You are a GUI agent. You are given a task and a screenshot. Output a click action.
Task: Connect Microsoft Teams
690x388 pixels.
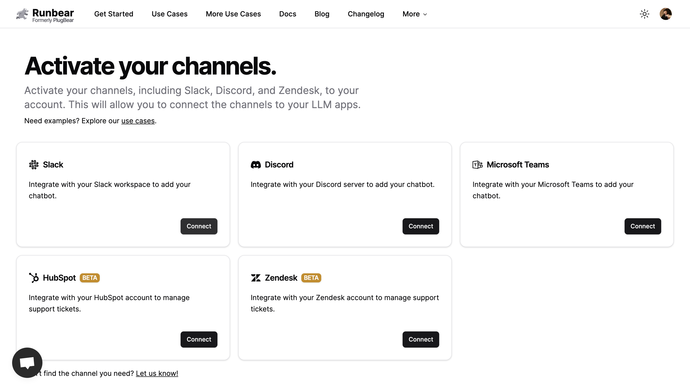tap(643, 226)
